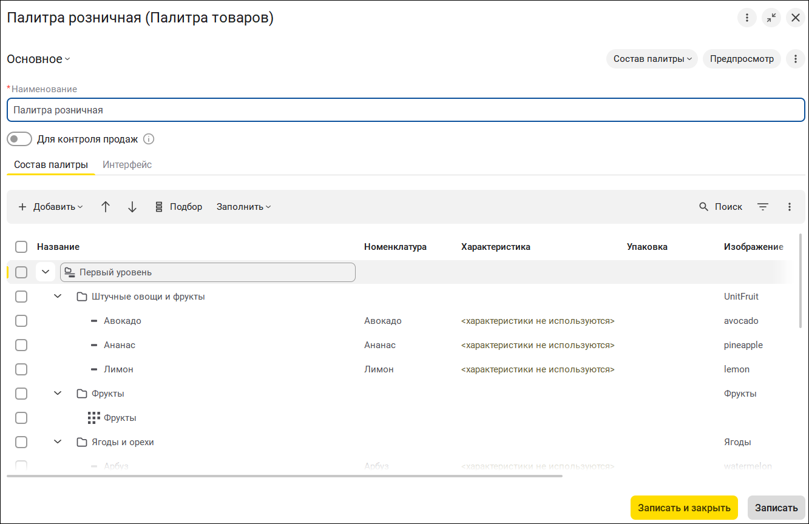The image size is (809, 524).
Task: Click the Предпросмотр button
Action: tap(742, 59)
